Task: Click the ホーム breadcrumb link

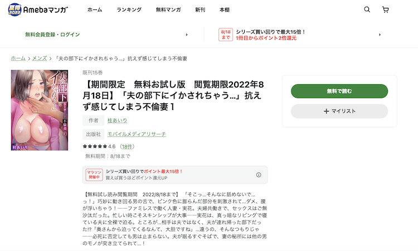Action: point(18,58)
